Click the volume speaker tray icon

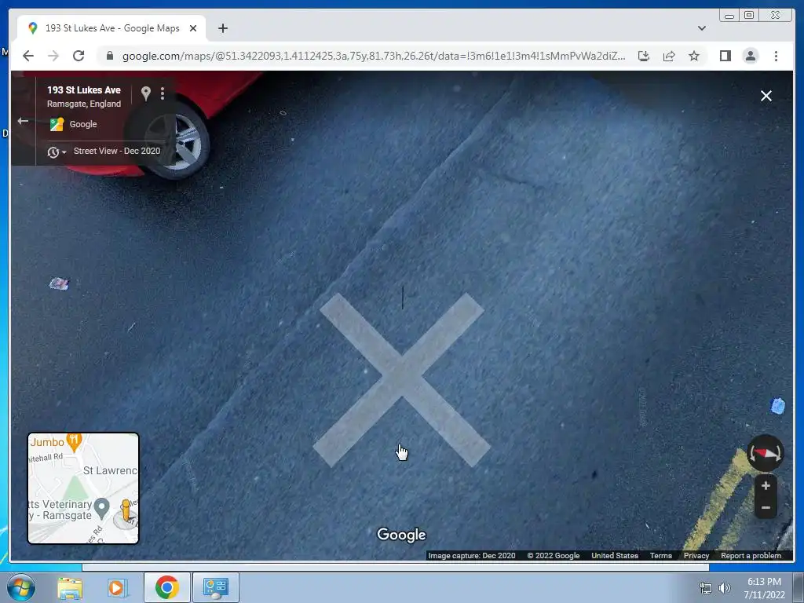coord(724,588)
